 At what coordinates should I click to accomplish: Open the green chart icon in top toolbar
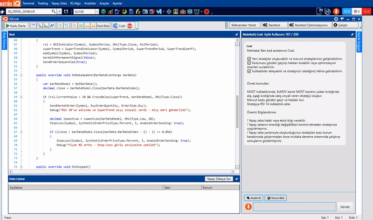(111, 11)
